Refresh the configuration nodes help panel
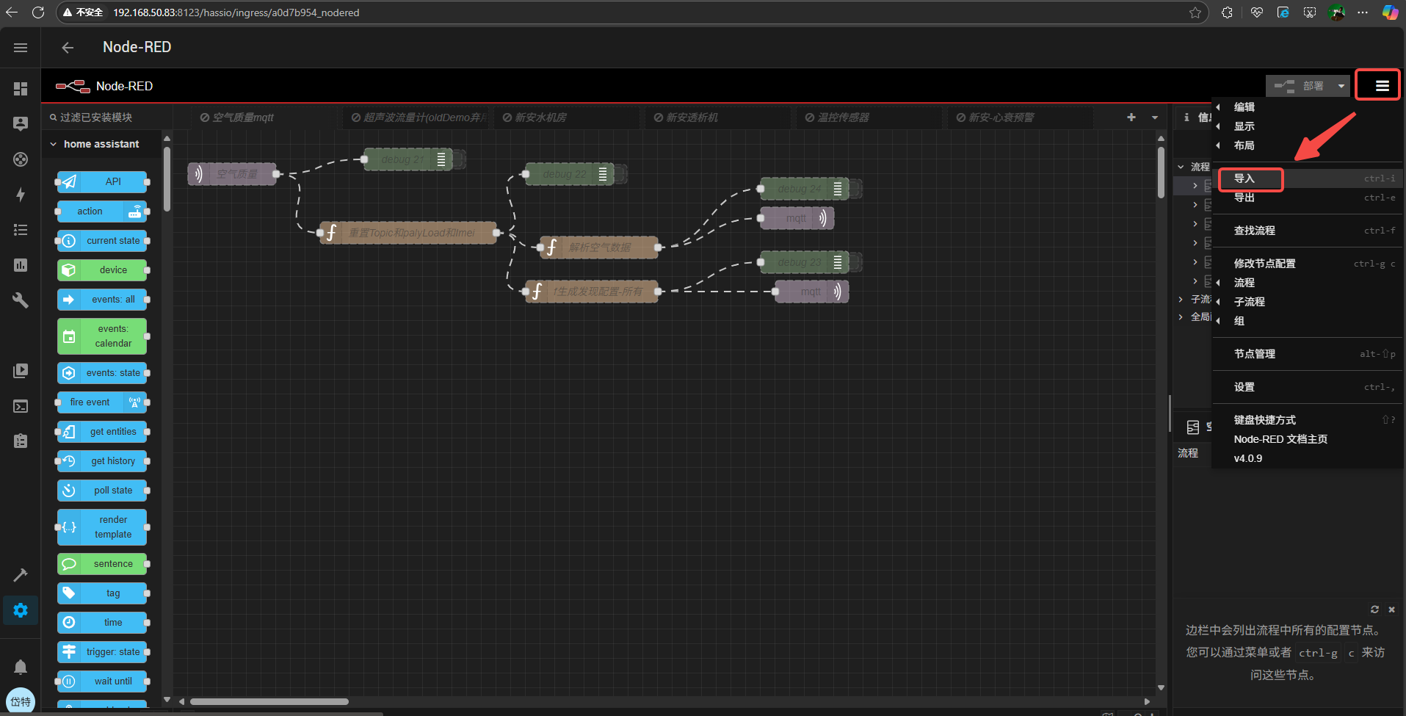The image size is (1406, 716). point(1374,610)
